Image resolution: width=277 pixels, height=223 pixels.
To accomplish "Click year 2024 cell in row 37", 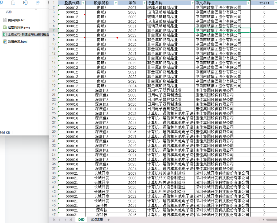I will [x=132, y=169].
